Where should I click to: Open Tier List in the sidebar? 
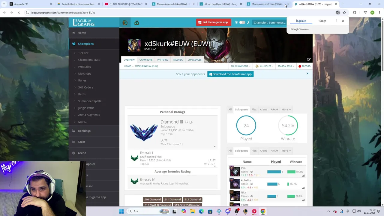coord(83,53)
